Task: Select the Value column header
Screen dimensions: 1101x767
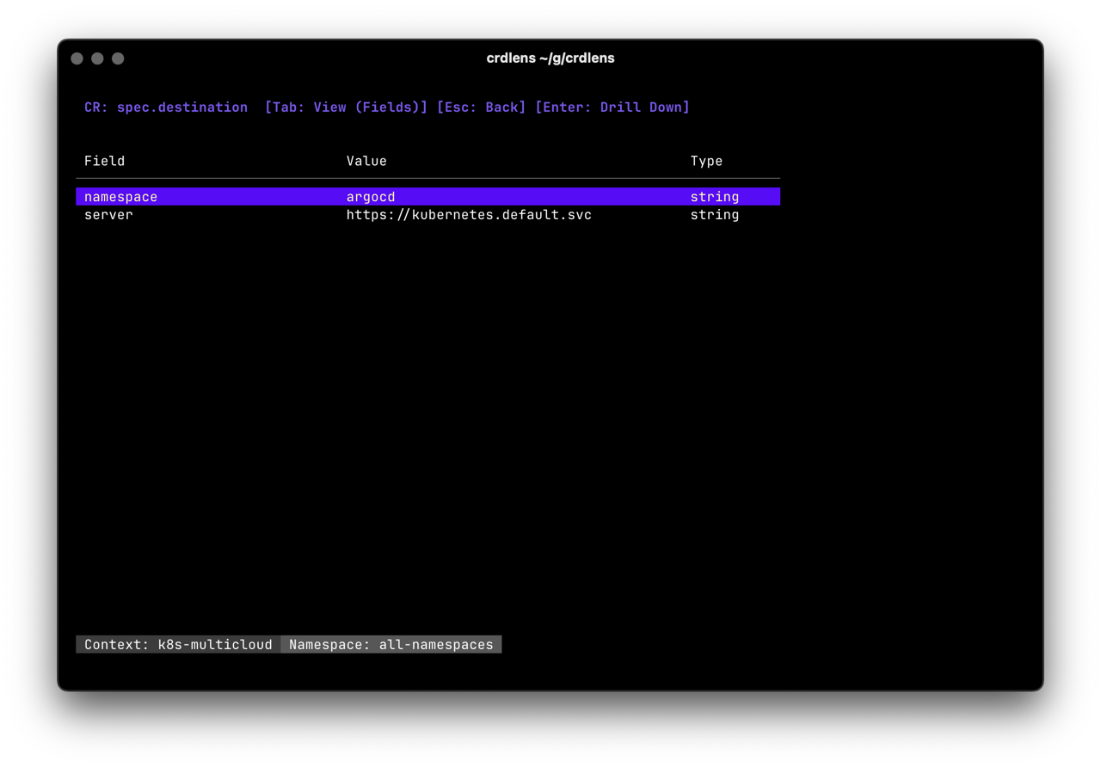Action: tap(366, 161)
